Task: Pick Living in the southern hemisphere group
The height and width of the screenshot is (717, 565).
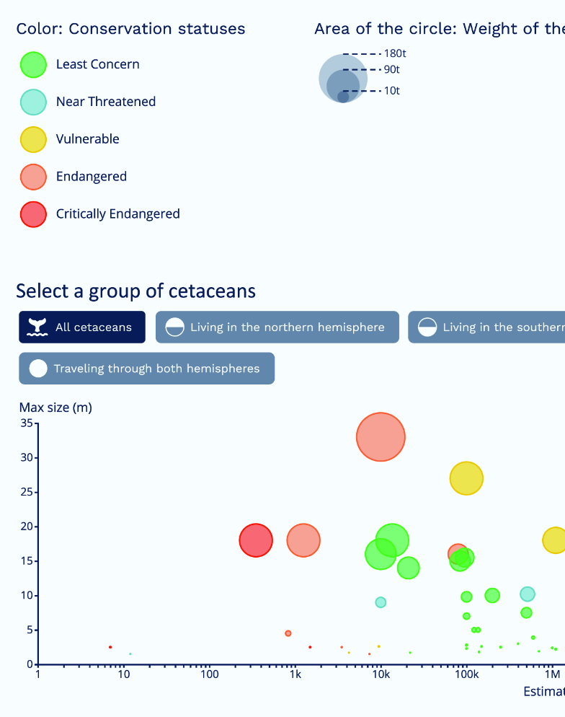Action: pos(486,327)
